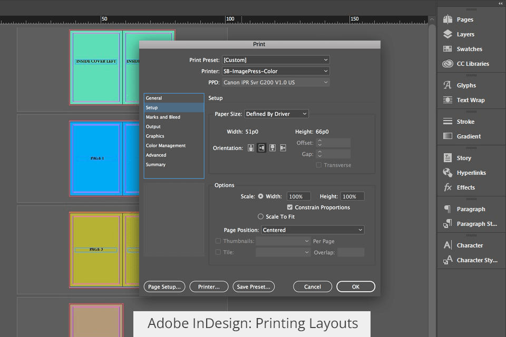The image size is (506, 337).
Task: Switch to Marks and Bleed section
Action: click(174, 117)
